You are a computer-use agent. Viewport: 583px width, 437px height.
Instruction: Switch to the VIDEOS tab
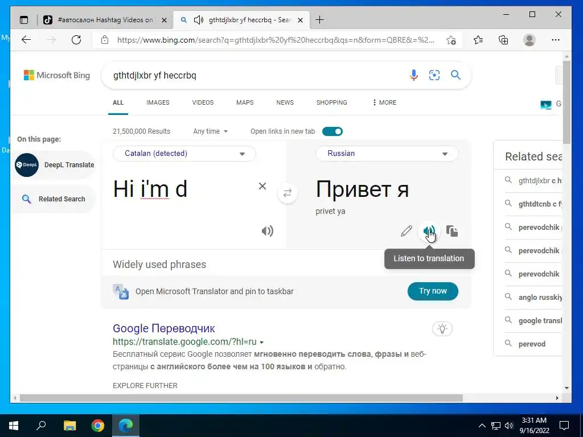203,102
